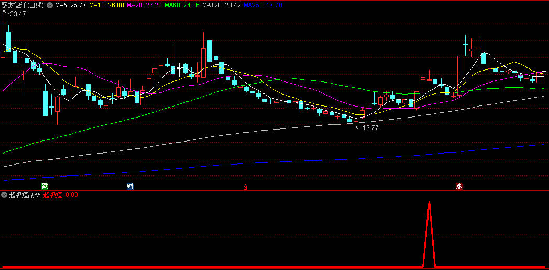Viewport: 549px width, 270px height.
Task: Click the red 涨 event marker
Action: (459, 186)
